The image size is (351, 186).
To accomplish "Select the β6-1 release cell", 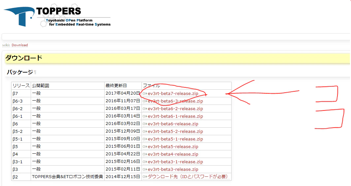I will tap(21, 116).
